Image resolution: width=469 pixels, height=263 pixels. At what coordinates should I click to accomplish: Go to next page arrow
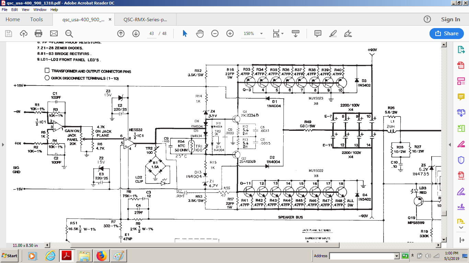coord(136,34)
